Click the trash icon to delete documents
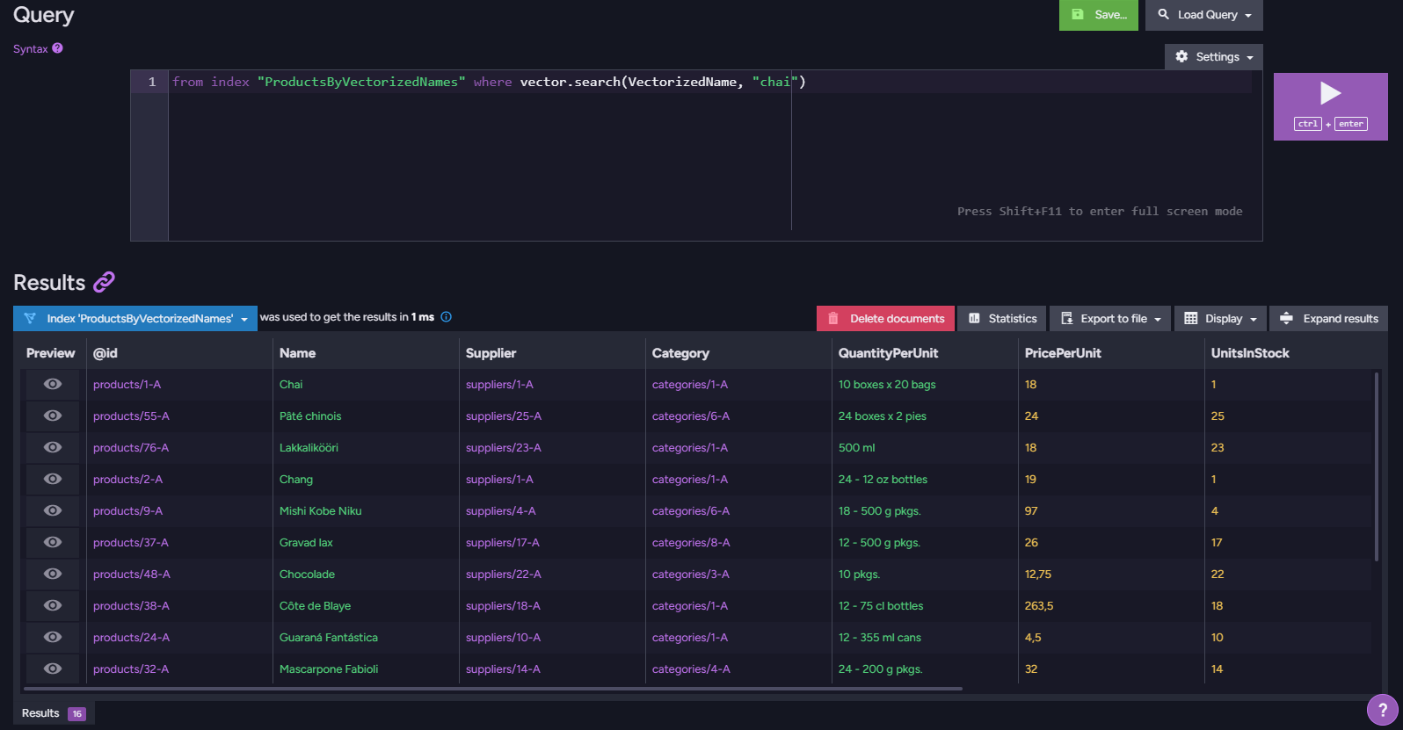 (833, 319)
